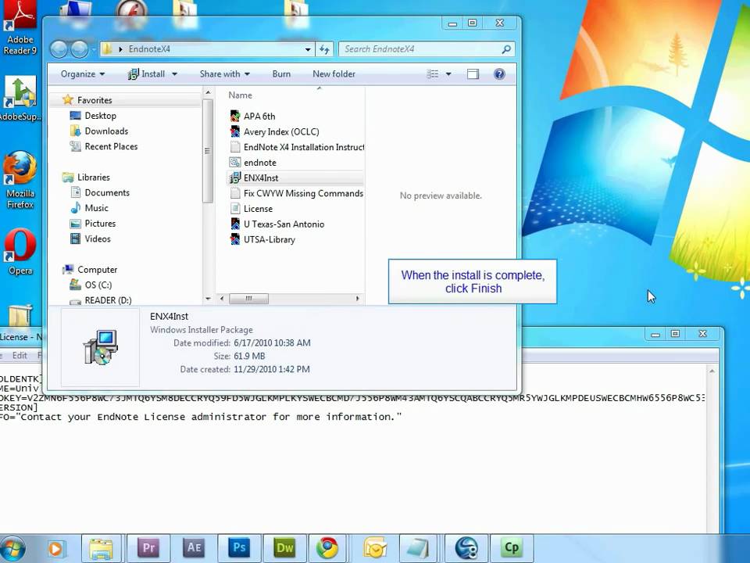Image resolution: width=750 pixels, height=563 pixels.
Task: Launch After Effects from taskbar
Action: [x=194, y=548]
